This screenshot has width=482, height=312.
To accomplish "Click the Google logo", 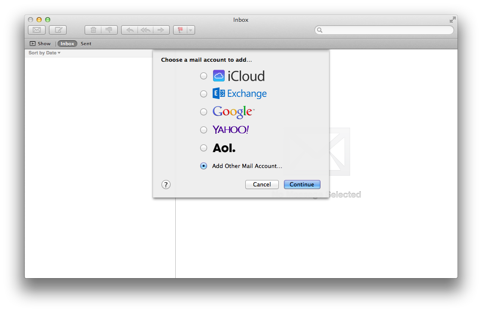I will (x=233, y=112).
